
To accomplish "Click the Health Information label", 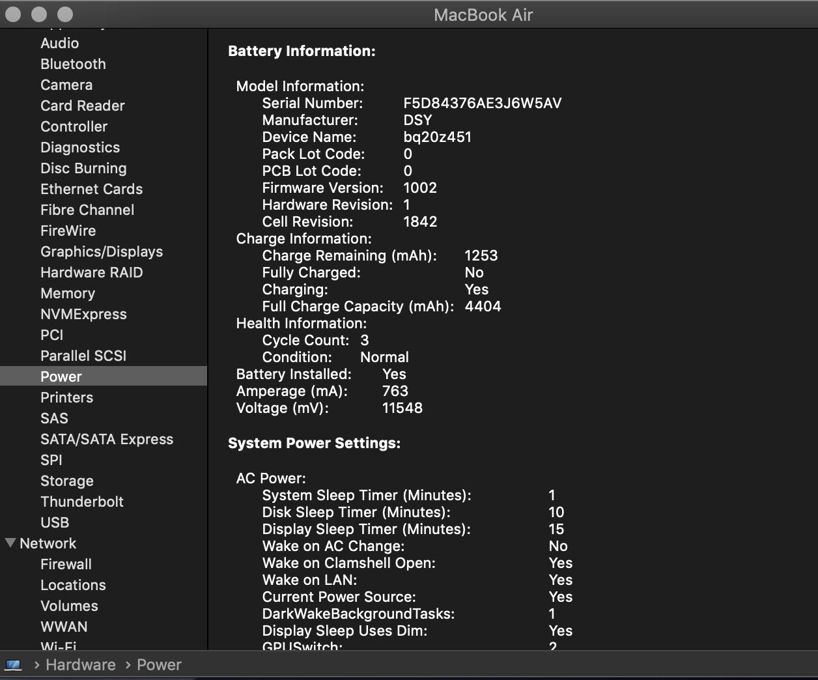I will point(301,323).
